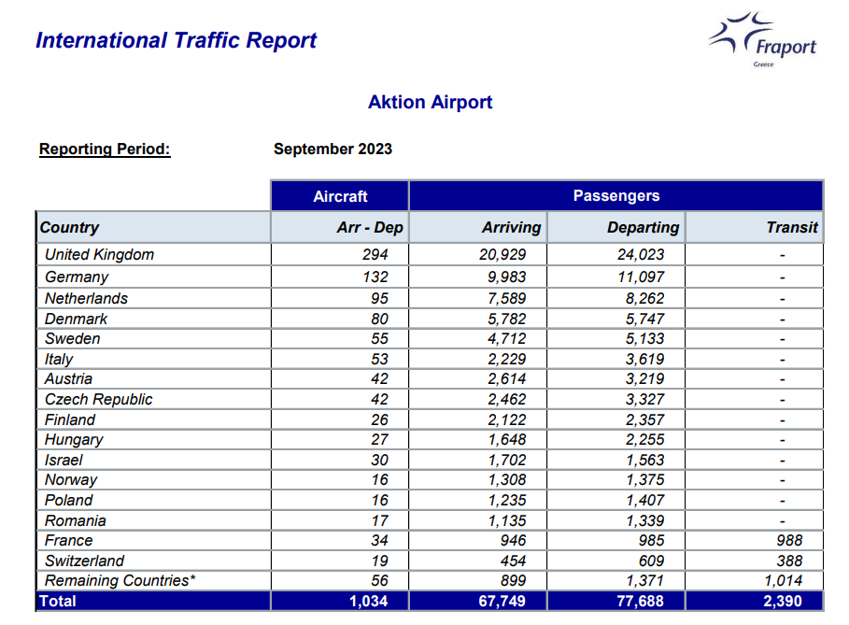Select the Czech Republic country cell
Viewport: 849px width, 625px height.
[154, 399]
